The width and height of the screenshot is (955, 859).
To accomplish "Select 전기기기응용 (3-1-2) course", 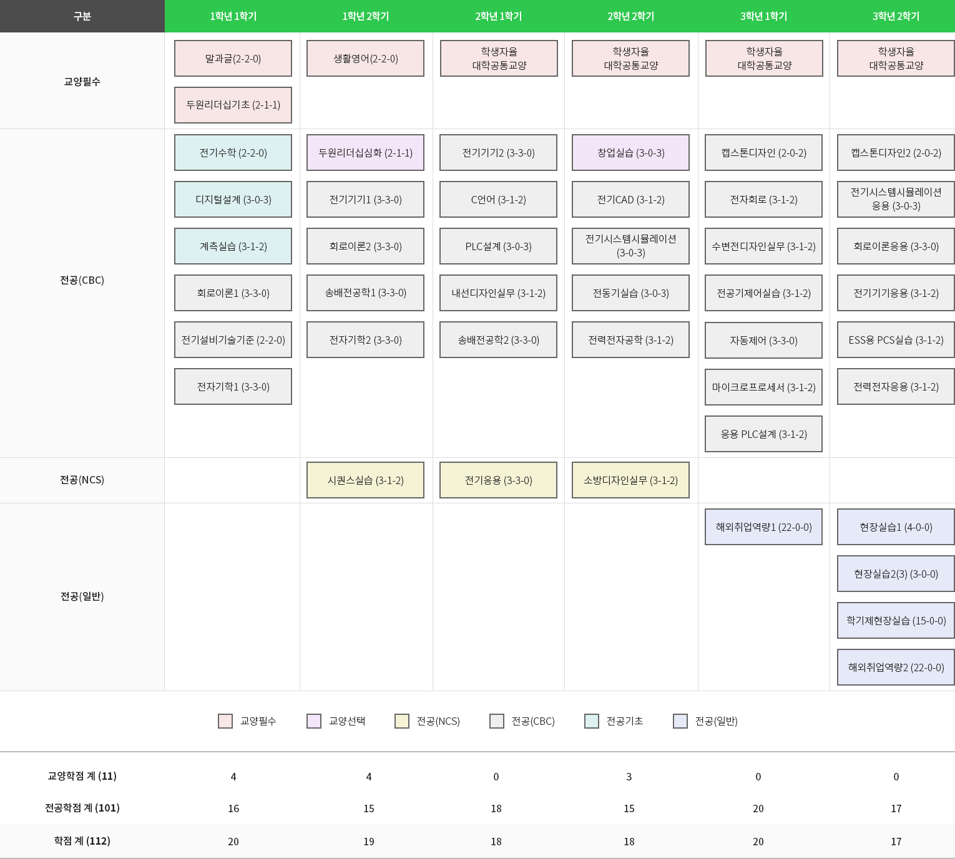I will 896,293.
